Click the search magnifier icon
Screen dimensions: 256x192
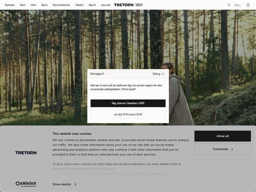pyautogui.click(x=229, y=5)
